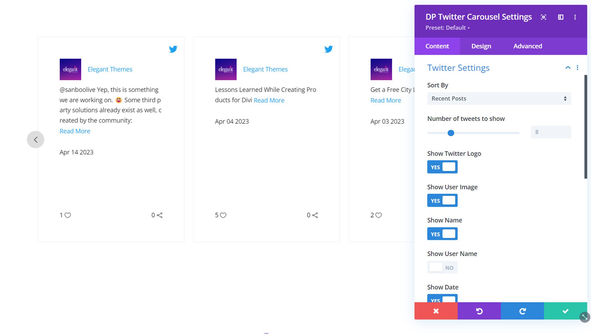Click the split column view icon
This screenshot has width=591, height=334.
[x=561, y=17]
